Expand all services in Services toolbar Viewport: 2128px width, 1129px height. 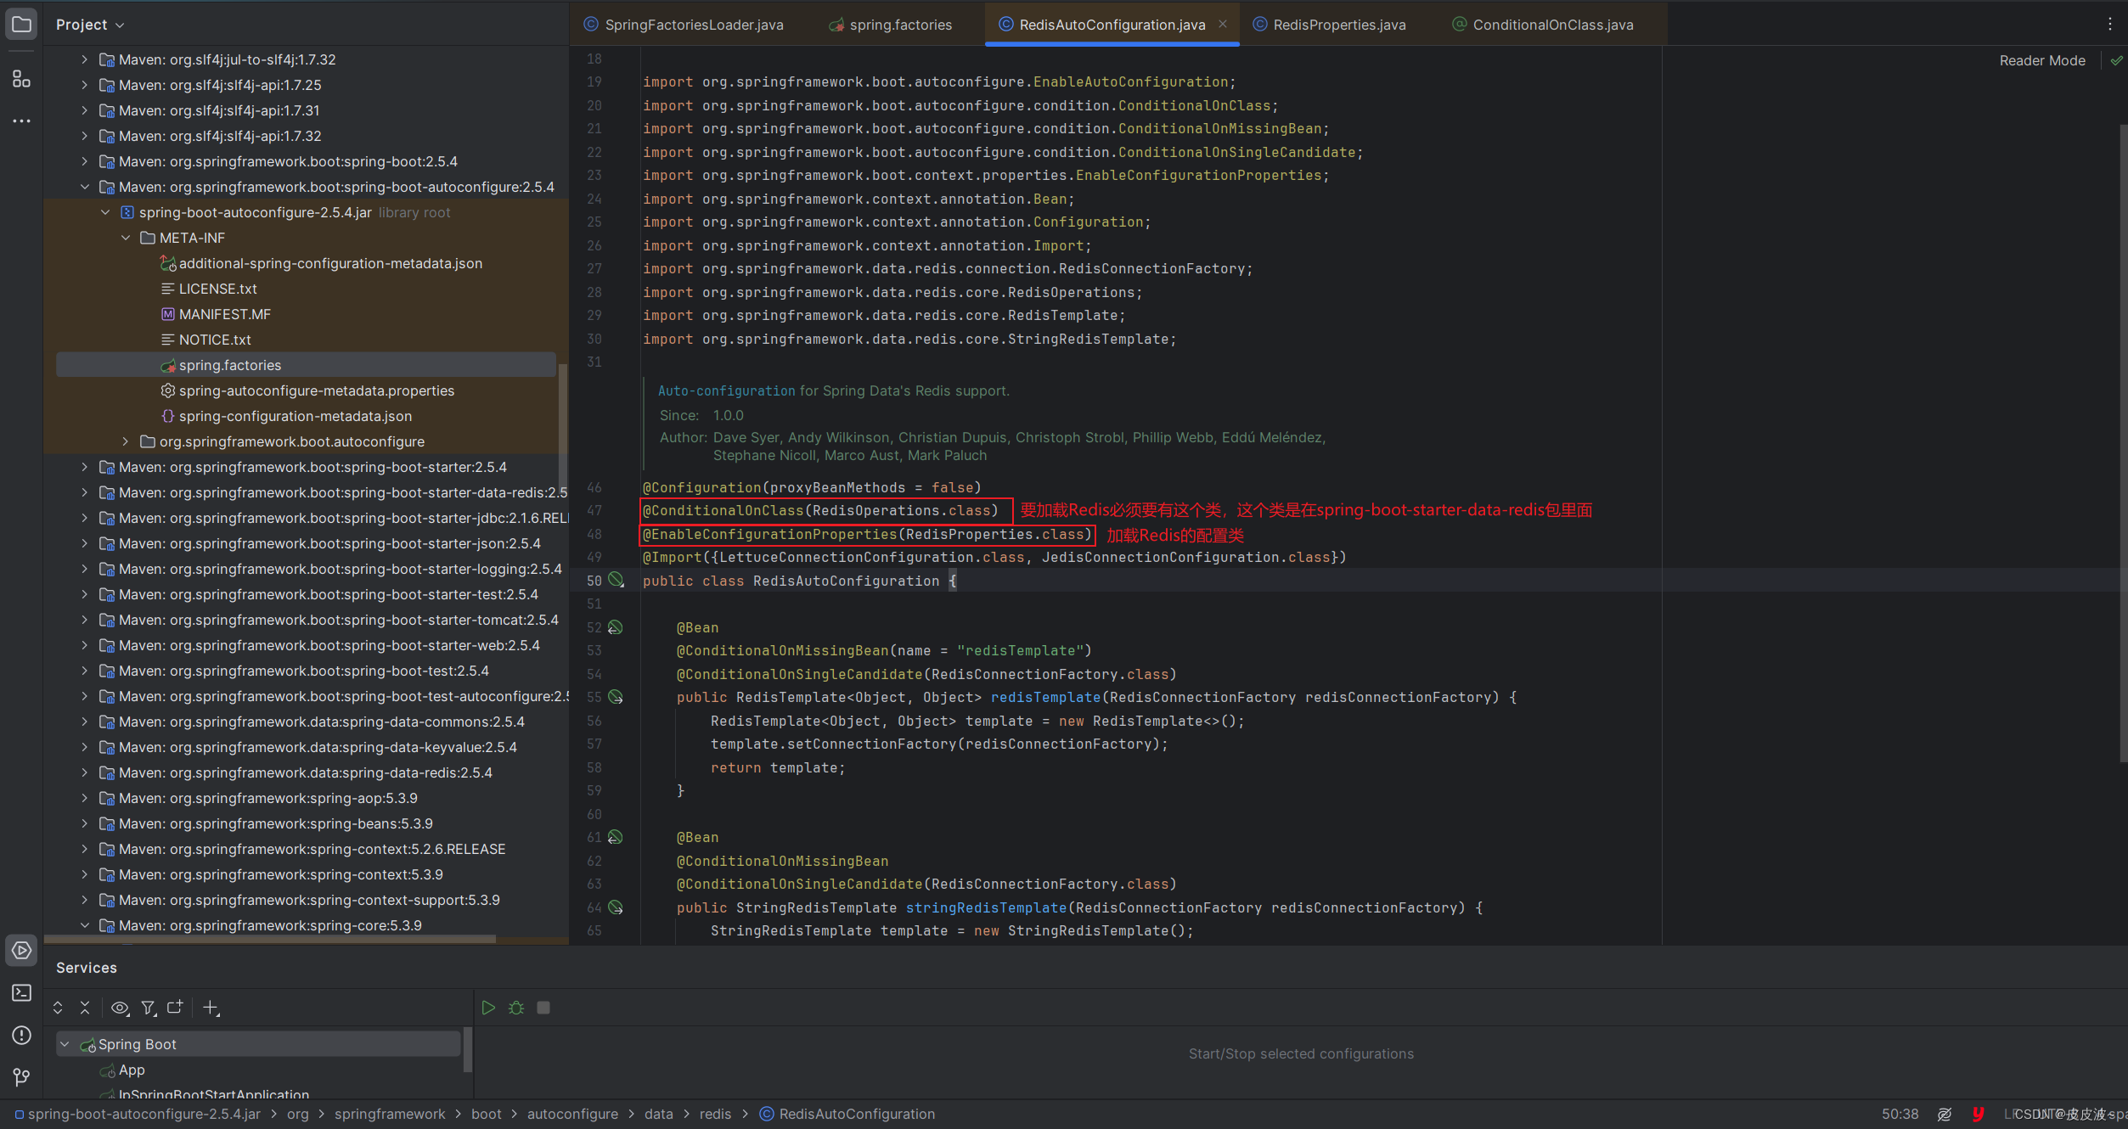point(58,1008)
